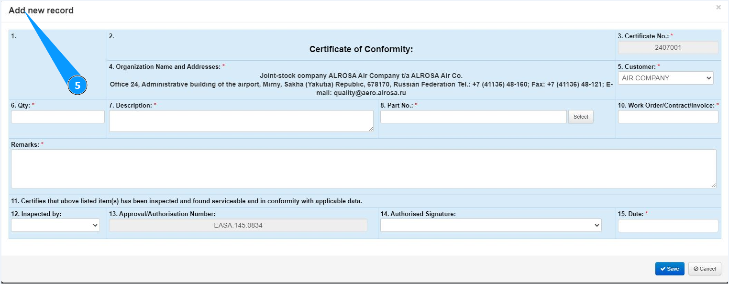
Task: Open the Customer dropdown
Action: pyautogui.click(x=665, y=78)
